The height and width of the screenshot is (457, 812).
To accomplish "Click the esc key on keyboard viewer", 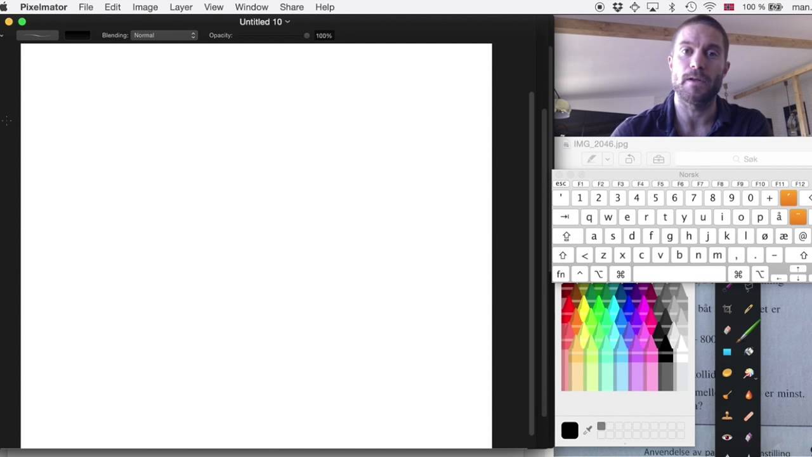I will [x=561, y=184].
